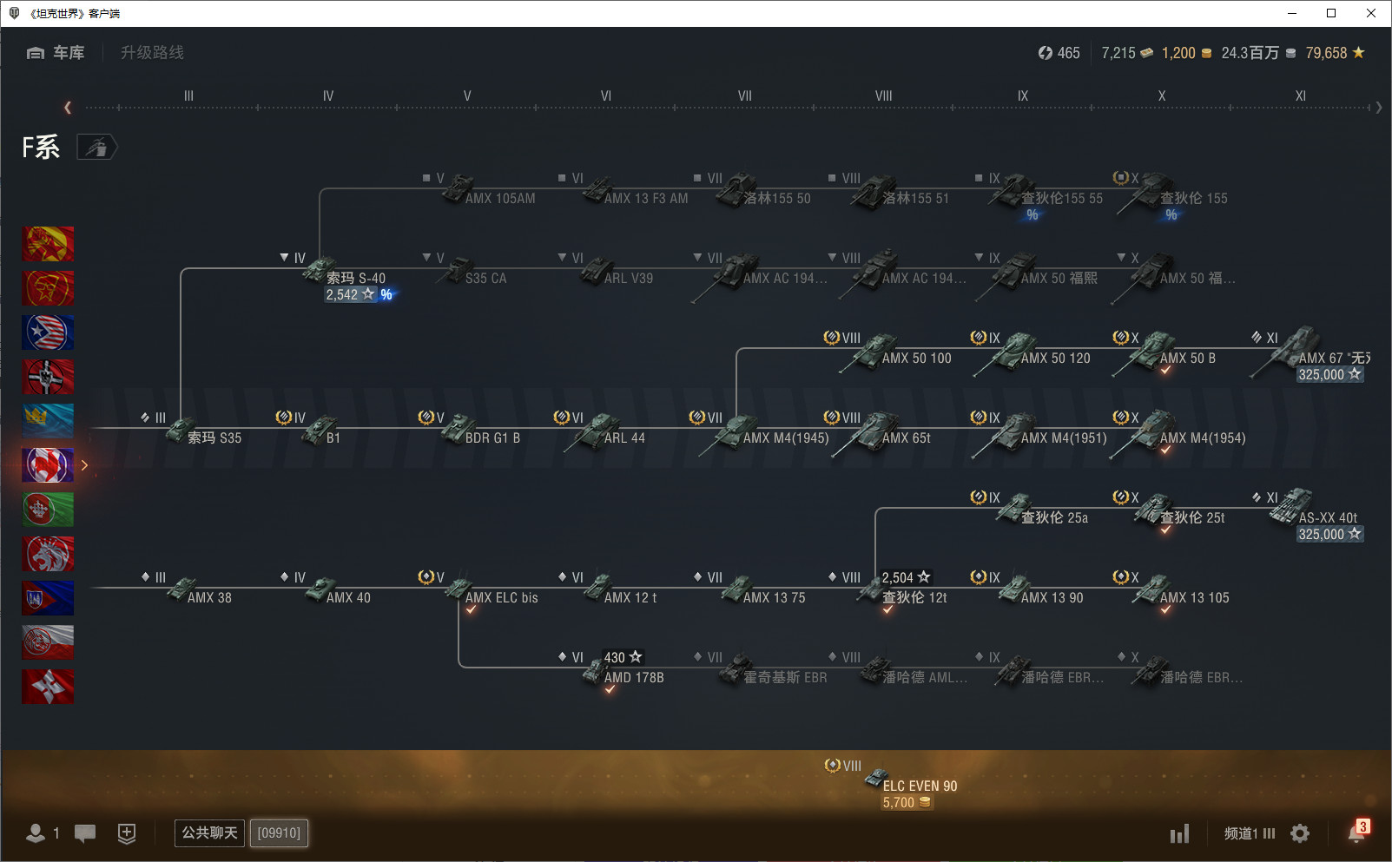Open the notification bell with 3 alerts
The height and width of the screenshot is (862, 1392).
[x=1358, y=832]
